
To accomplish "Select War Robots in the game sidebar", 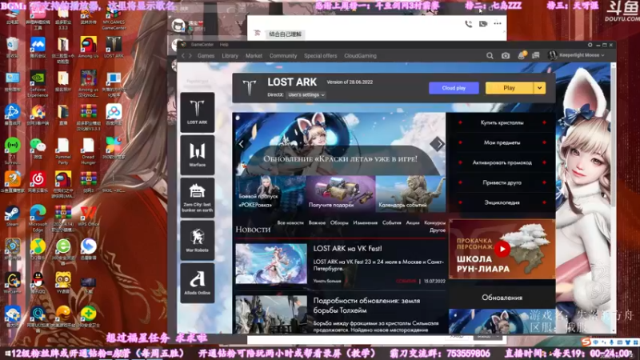I will 197,241.
